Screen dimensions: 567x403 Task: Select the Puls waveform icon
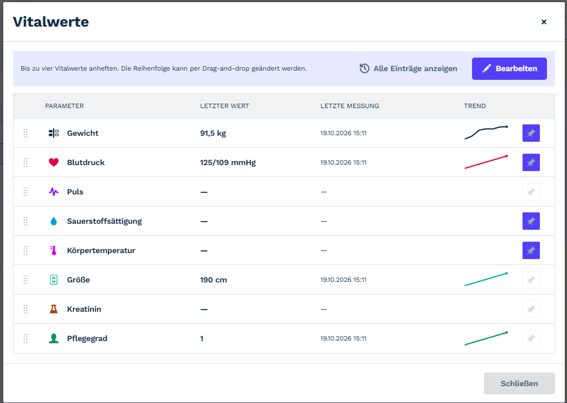(x=54, y=192)
